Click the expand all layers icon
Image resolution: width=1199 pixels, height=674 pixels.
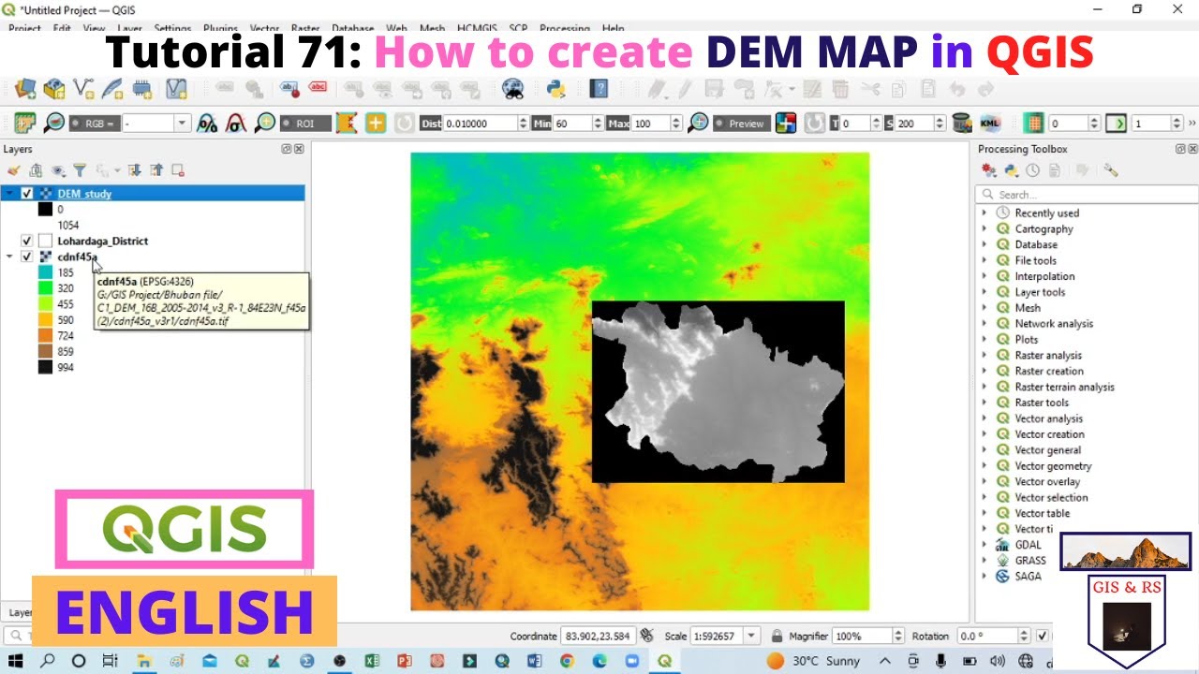(x=134, y=170)
